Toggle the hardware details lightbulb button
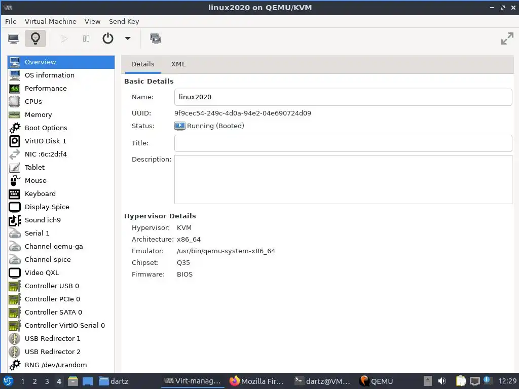Image resolution: width=519 pixels, height=389 pixels. pos(35,38)
